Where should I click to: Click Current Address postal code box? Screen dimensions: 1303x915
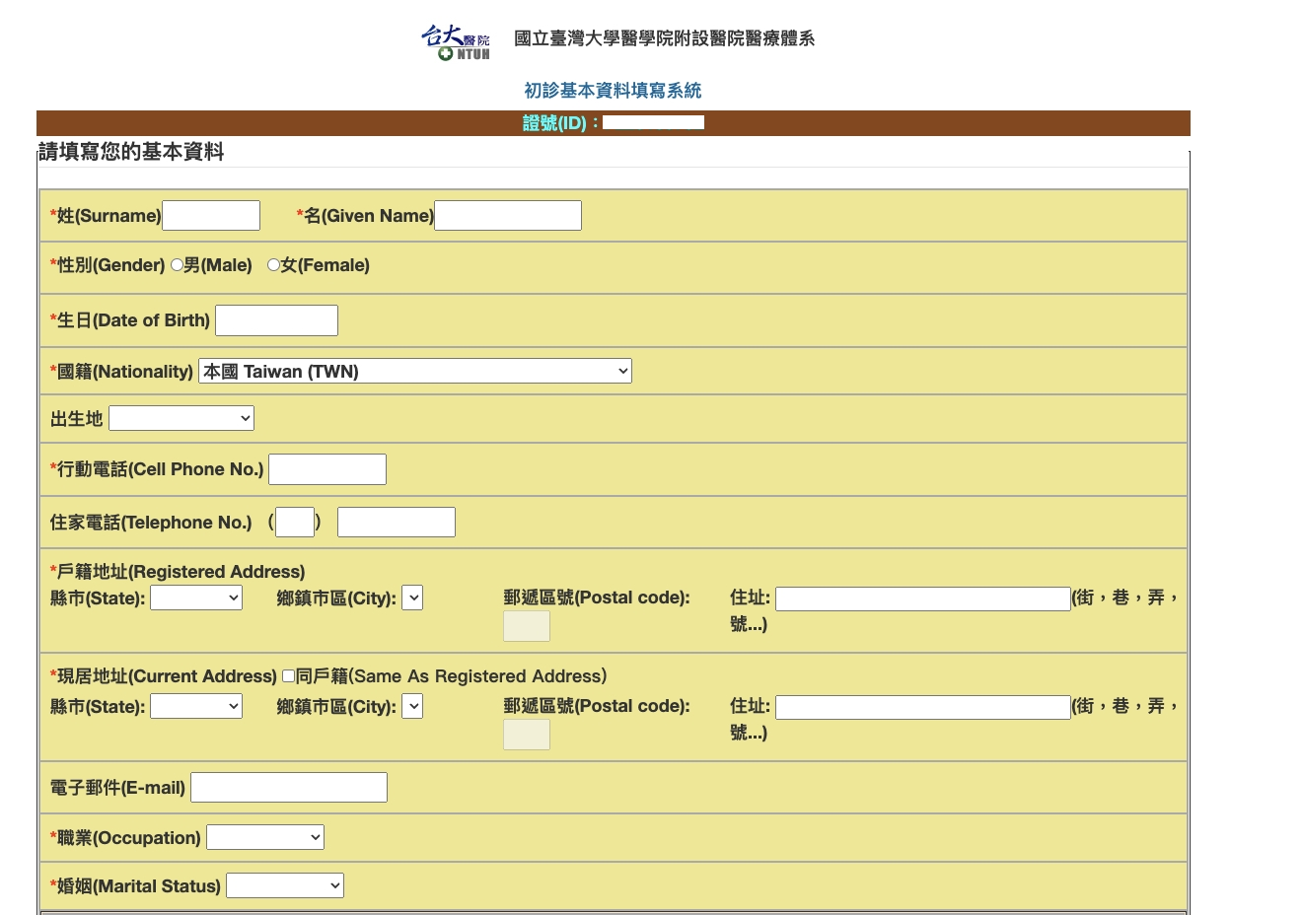pyautogui.click(x=527, y=735)
